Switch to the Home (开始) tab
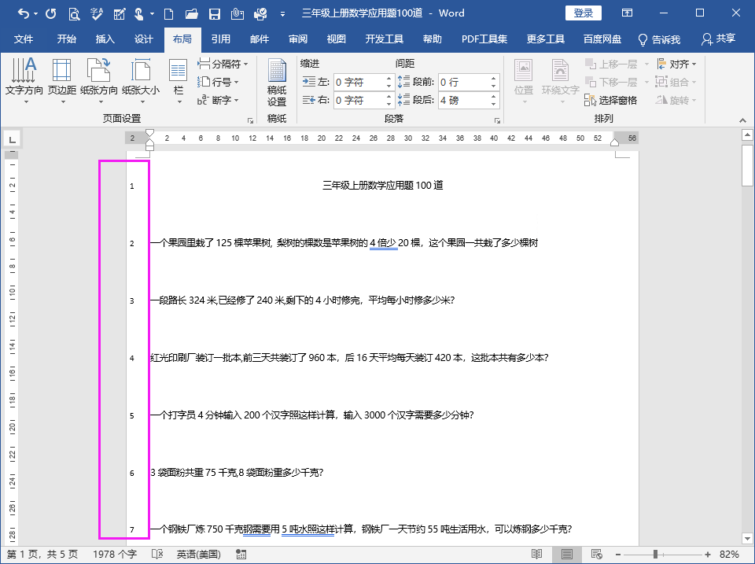Image resolution: width=755 pixels, height=564 pixels. click(66, 39)
